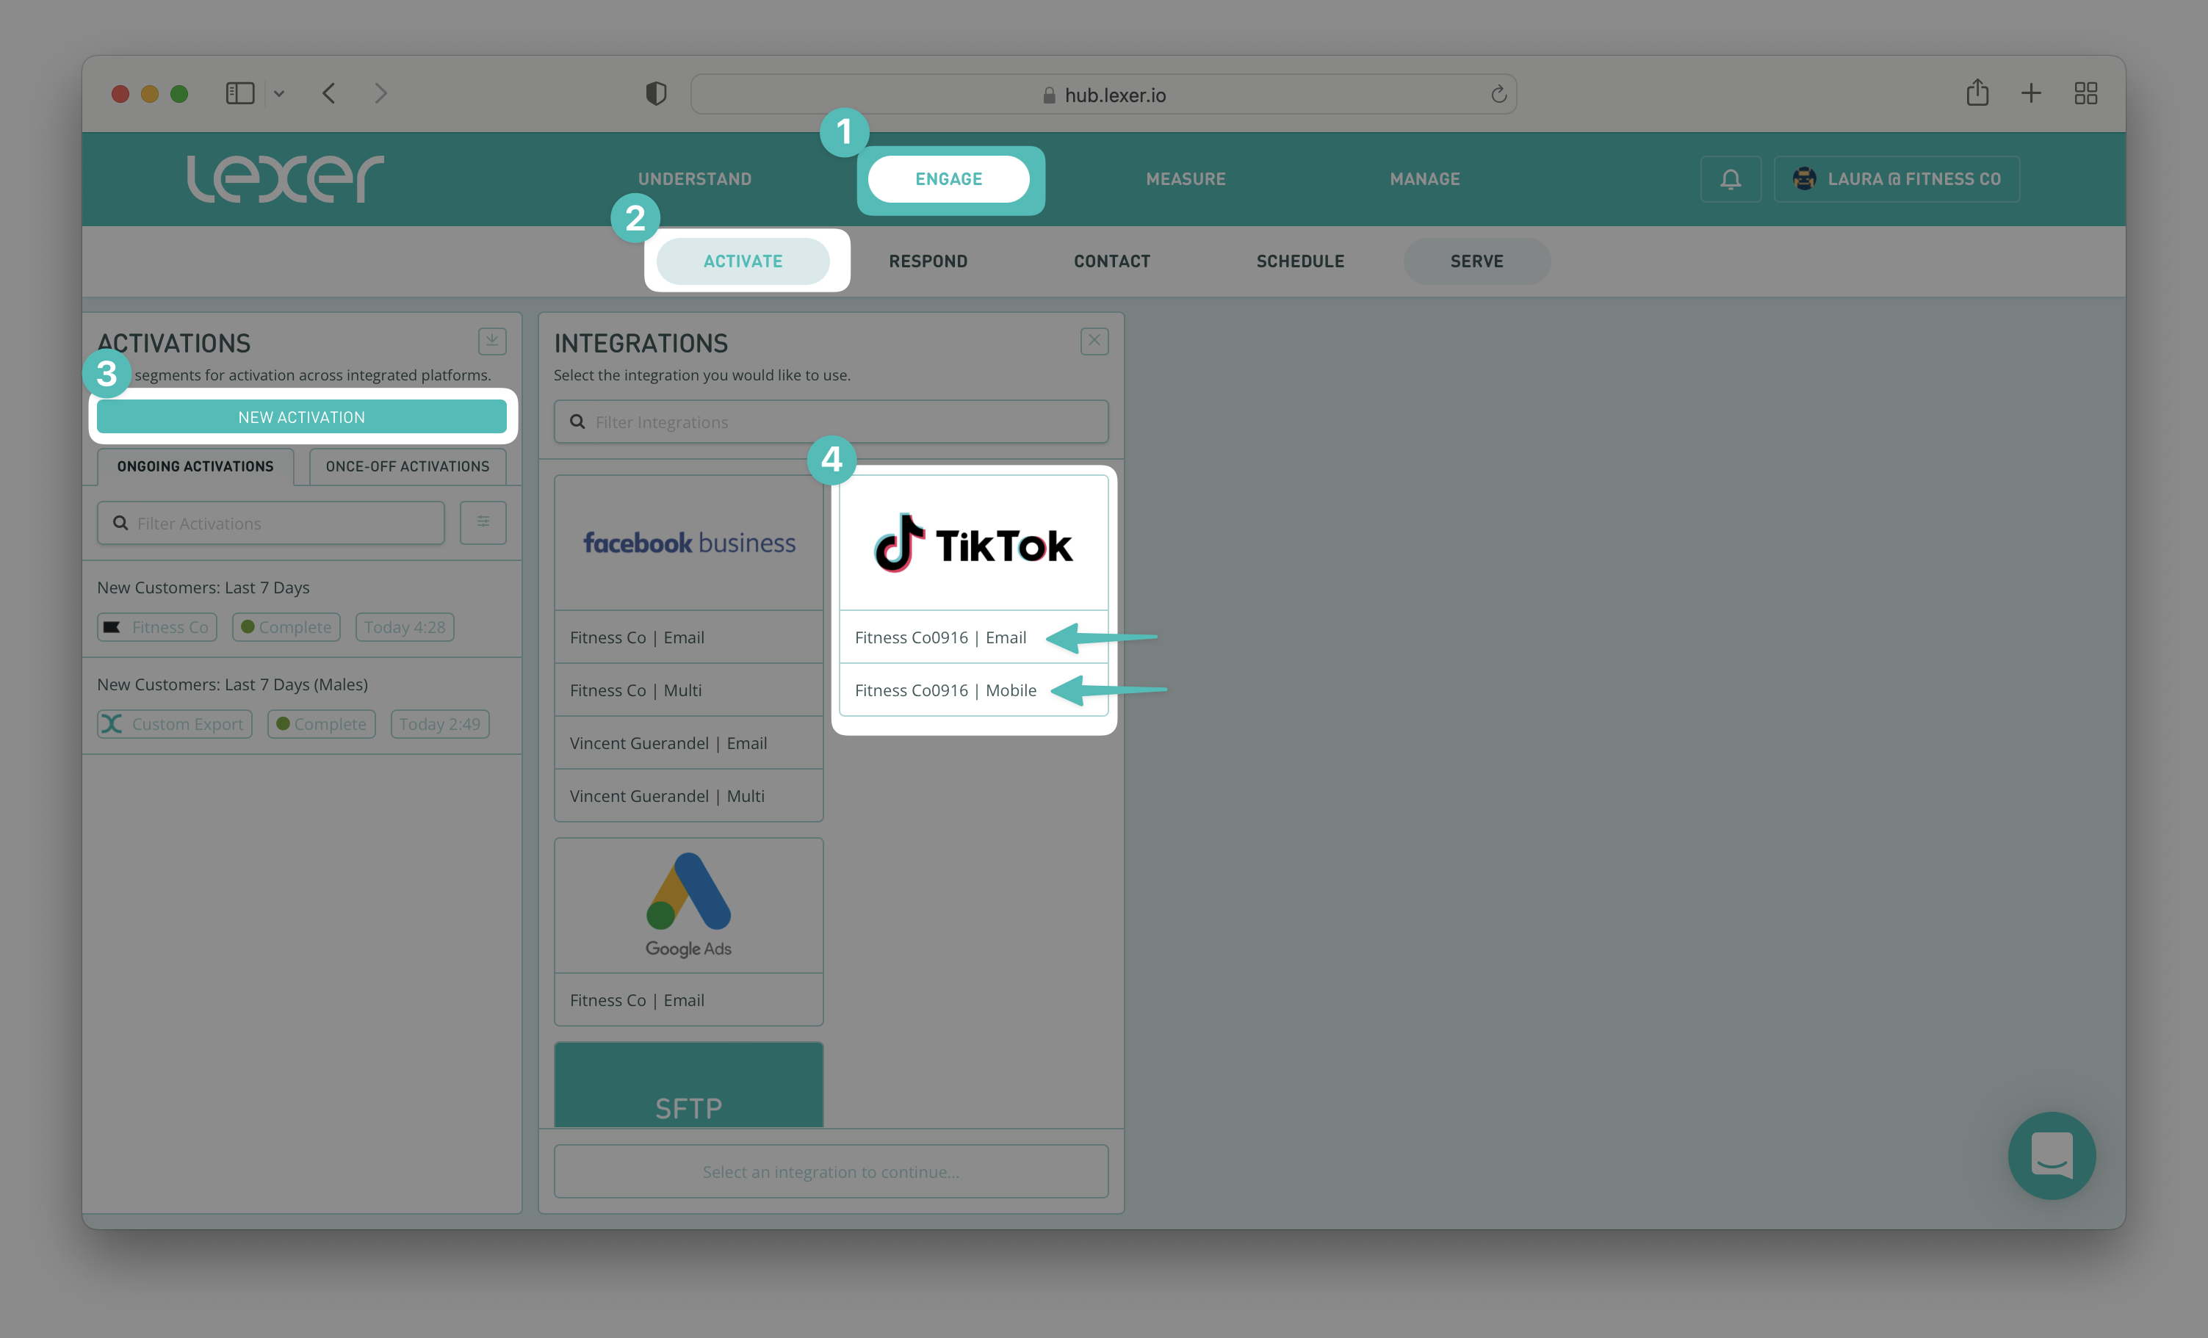Go to the Schedule tab
The image size is (2208, 1338).
(1299, 261)
